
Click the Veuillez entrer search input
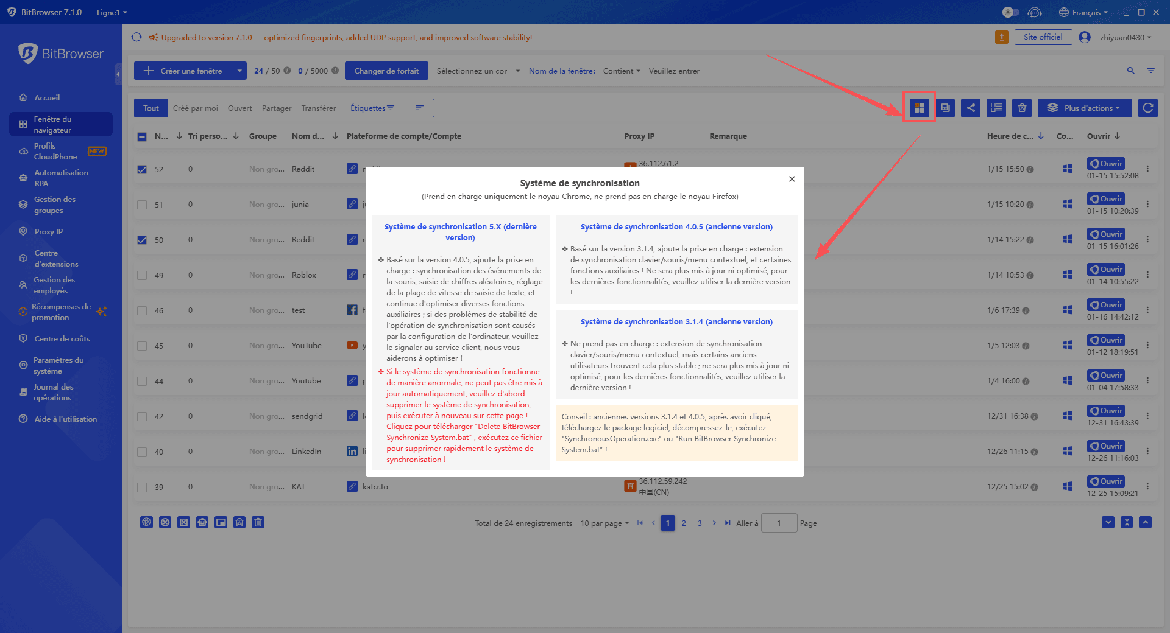tap(884, 71)
